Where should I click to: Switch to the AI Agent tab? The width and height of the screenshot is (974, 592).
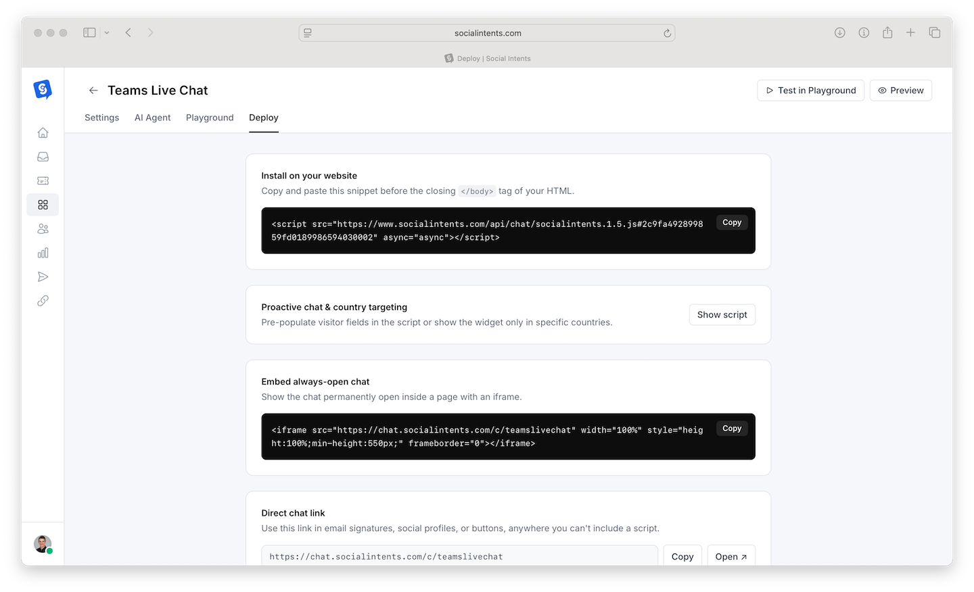(152, 118)
